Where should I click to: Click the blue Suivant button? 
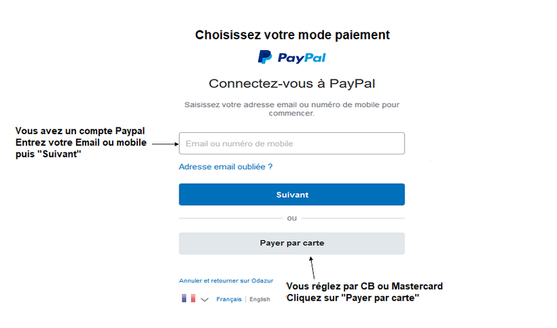pyautogui.click(x=291, y=194)
